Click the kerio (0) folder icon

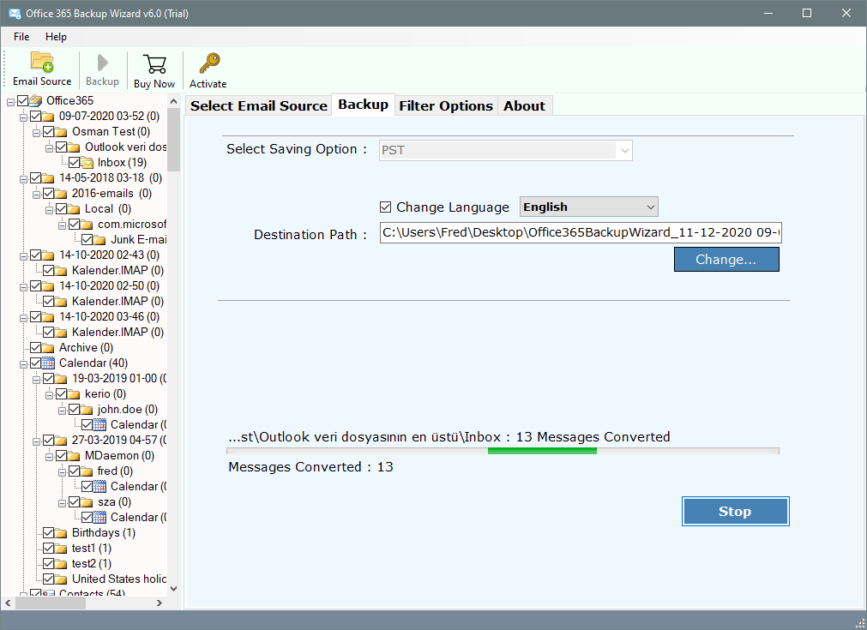[74, 394]
